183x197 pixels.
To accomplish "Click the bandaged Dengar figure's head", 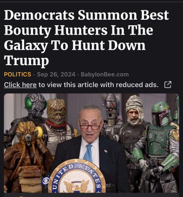I will (134, 110).
